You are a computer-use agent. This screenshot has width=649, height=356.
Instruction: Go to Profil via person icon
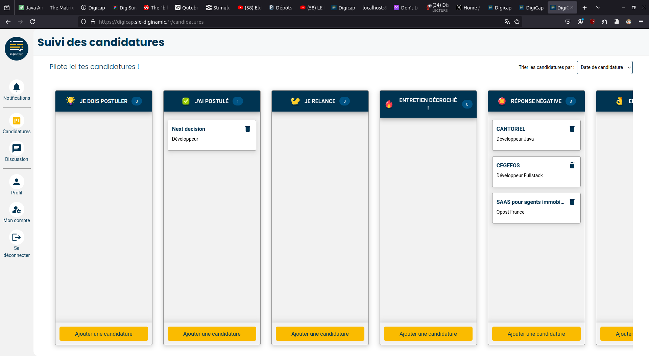coord(17,182)
